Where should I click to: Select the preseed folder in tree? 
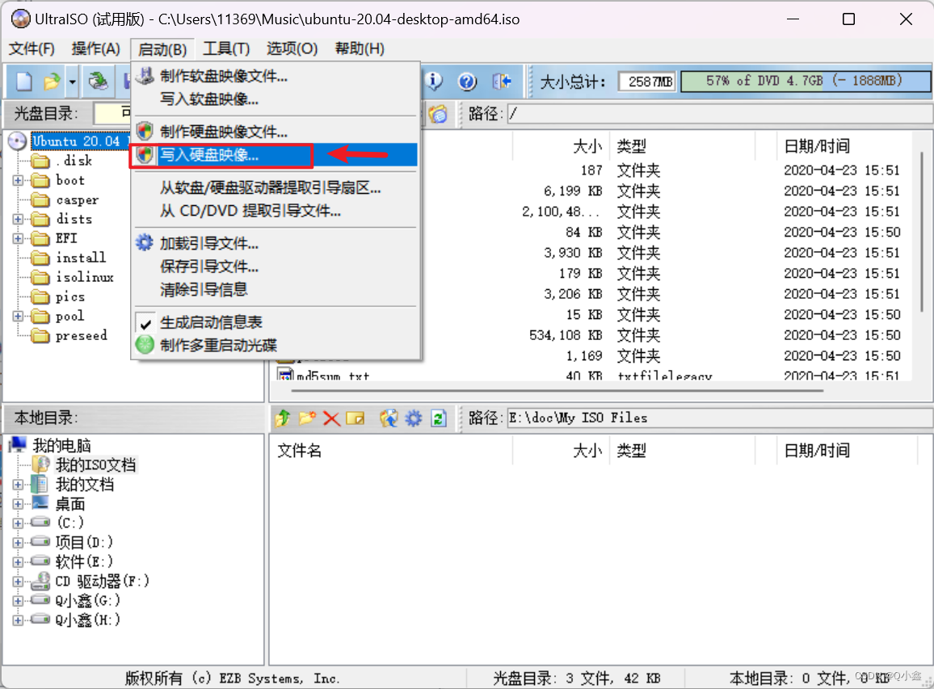[x=82, y=336]
